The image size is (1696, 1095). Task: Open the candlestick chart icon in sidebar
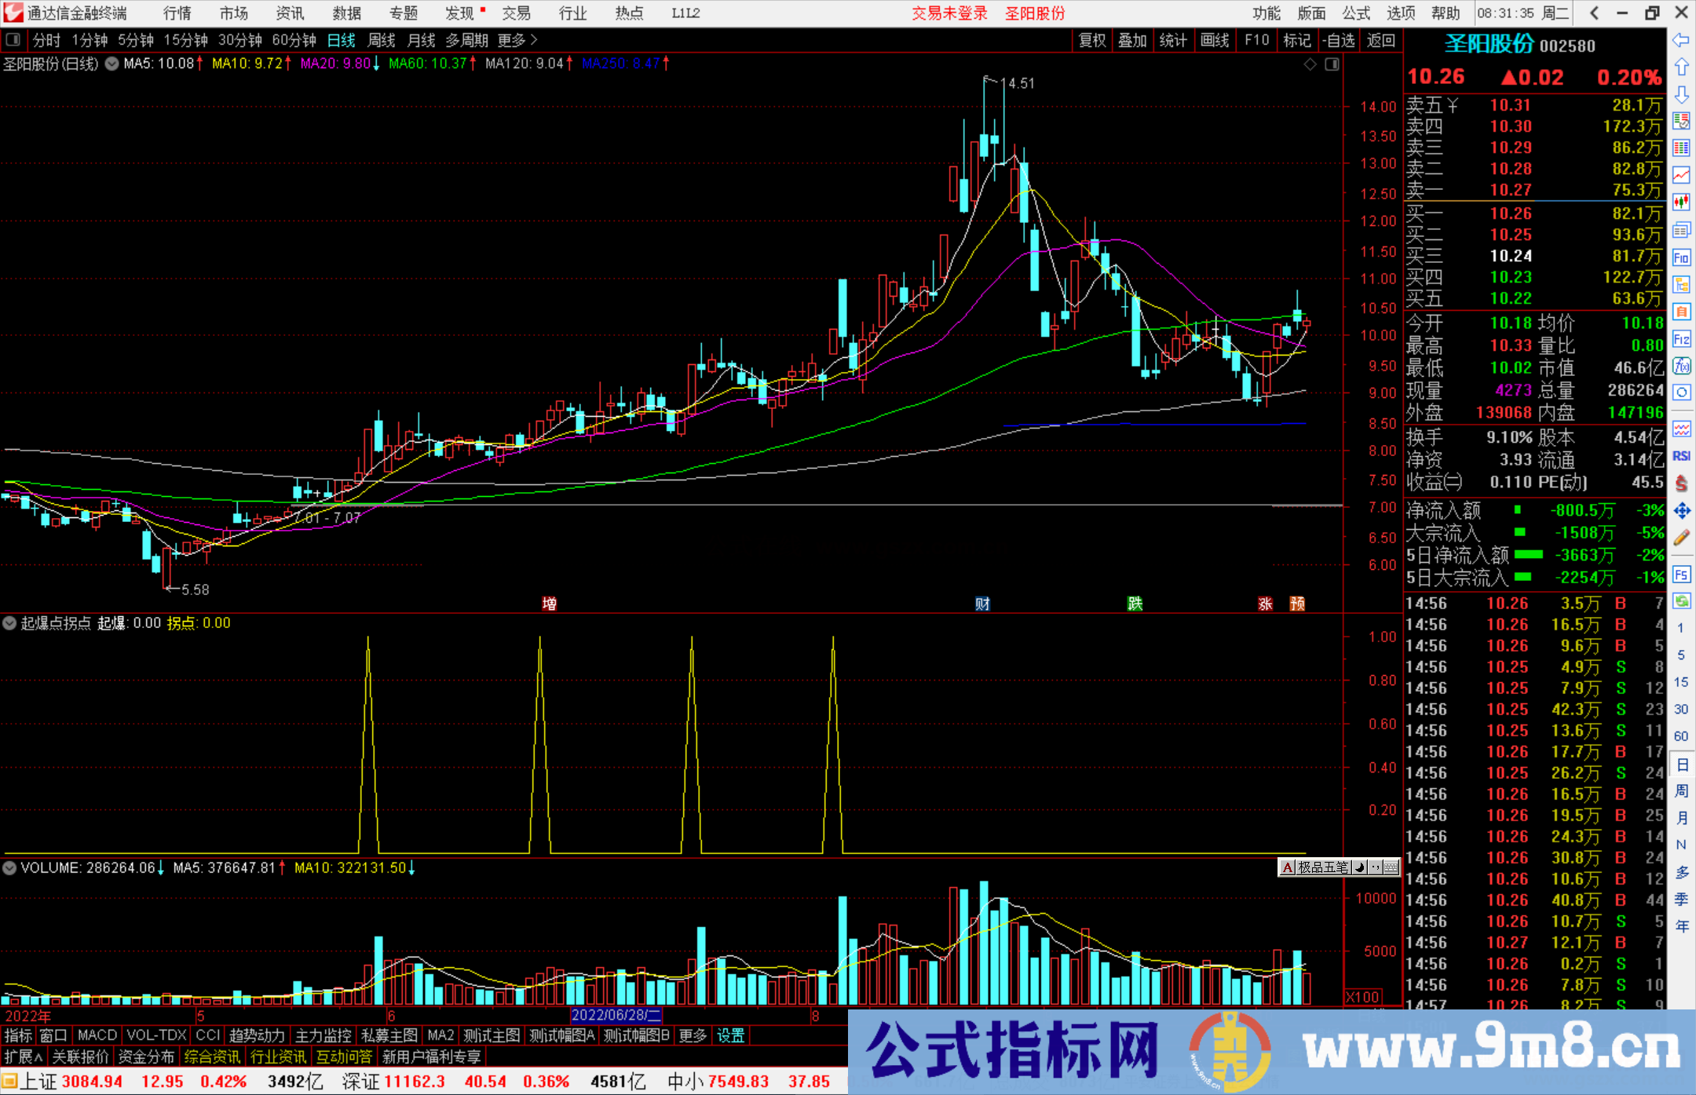point(1681,203)
